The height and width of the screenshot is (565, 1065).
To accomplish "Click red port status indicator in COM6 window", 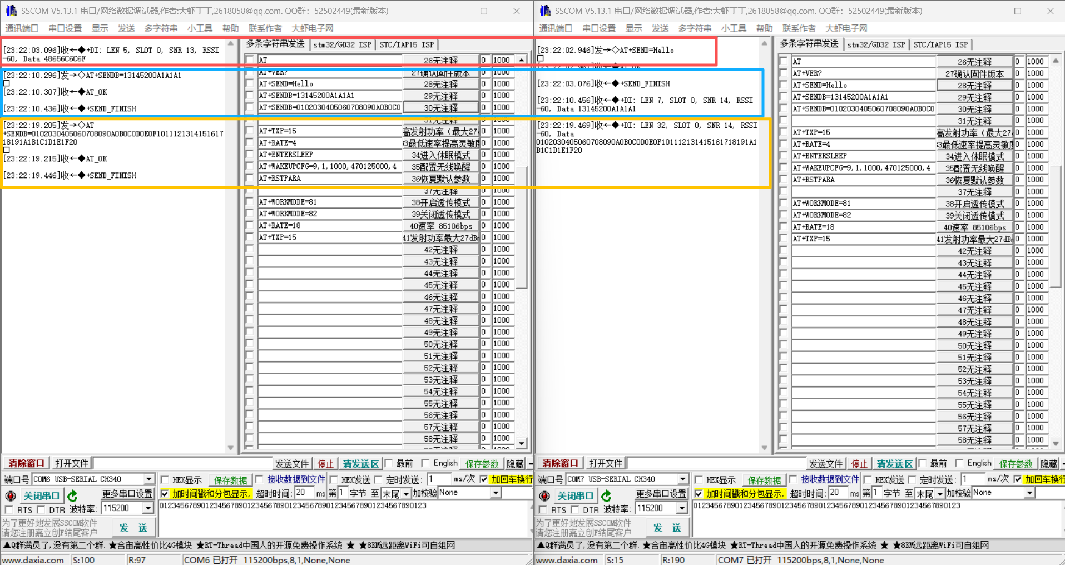I will (11, 495).
